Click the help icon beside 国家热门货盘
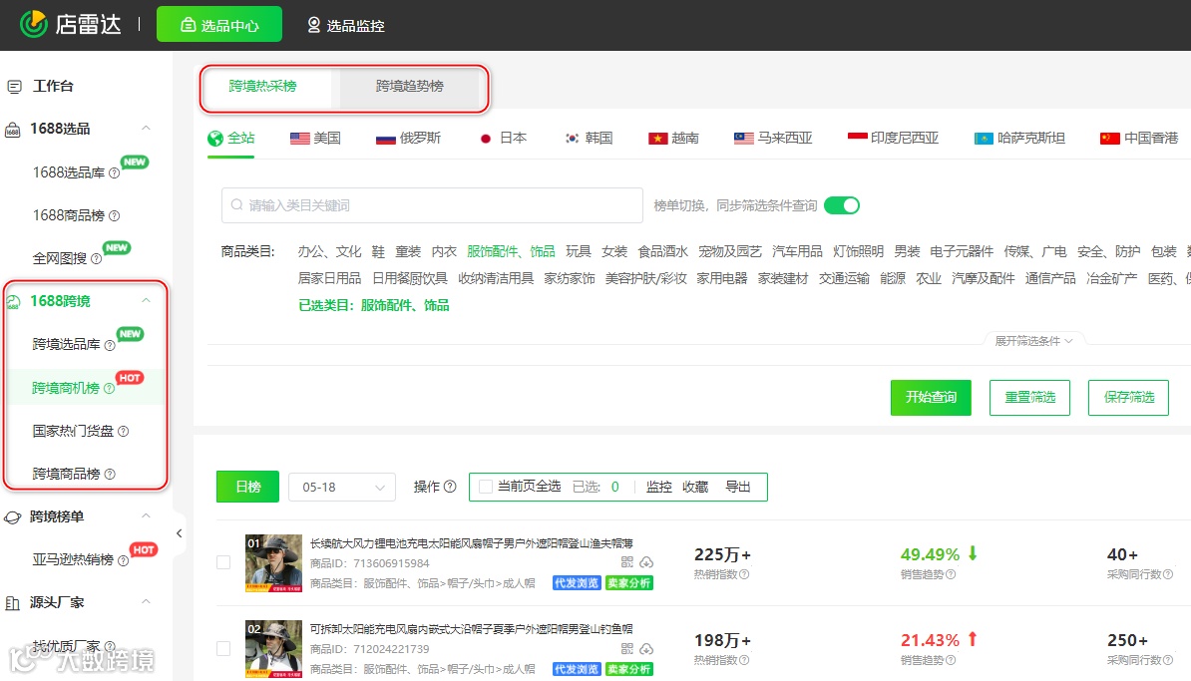The height and width of the screenshot is (681, 1191). (x=123, y=431)
